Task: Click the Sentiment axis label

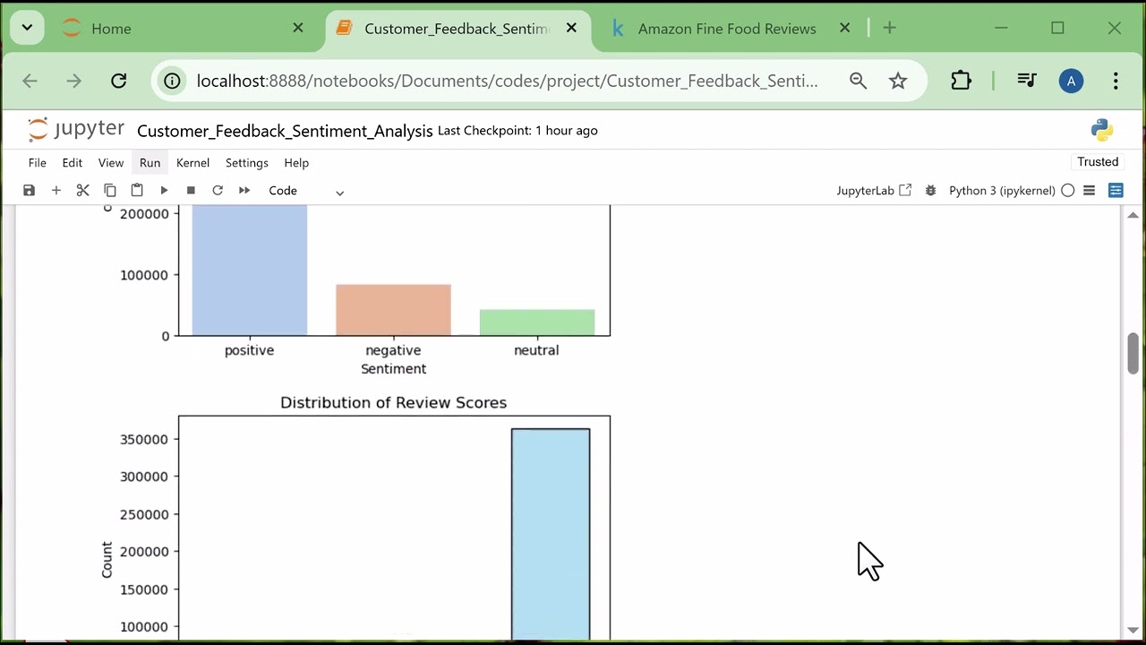Action: coord(393,368)
